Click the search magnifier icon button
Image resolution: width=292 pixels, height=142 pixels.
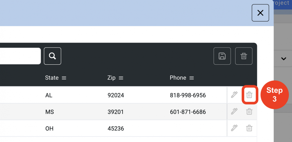[x=53, y=56]
